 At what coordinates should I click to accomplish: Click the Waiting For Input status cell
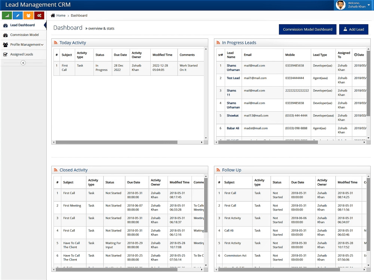pos(113,245)
